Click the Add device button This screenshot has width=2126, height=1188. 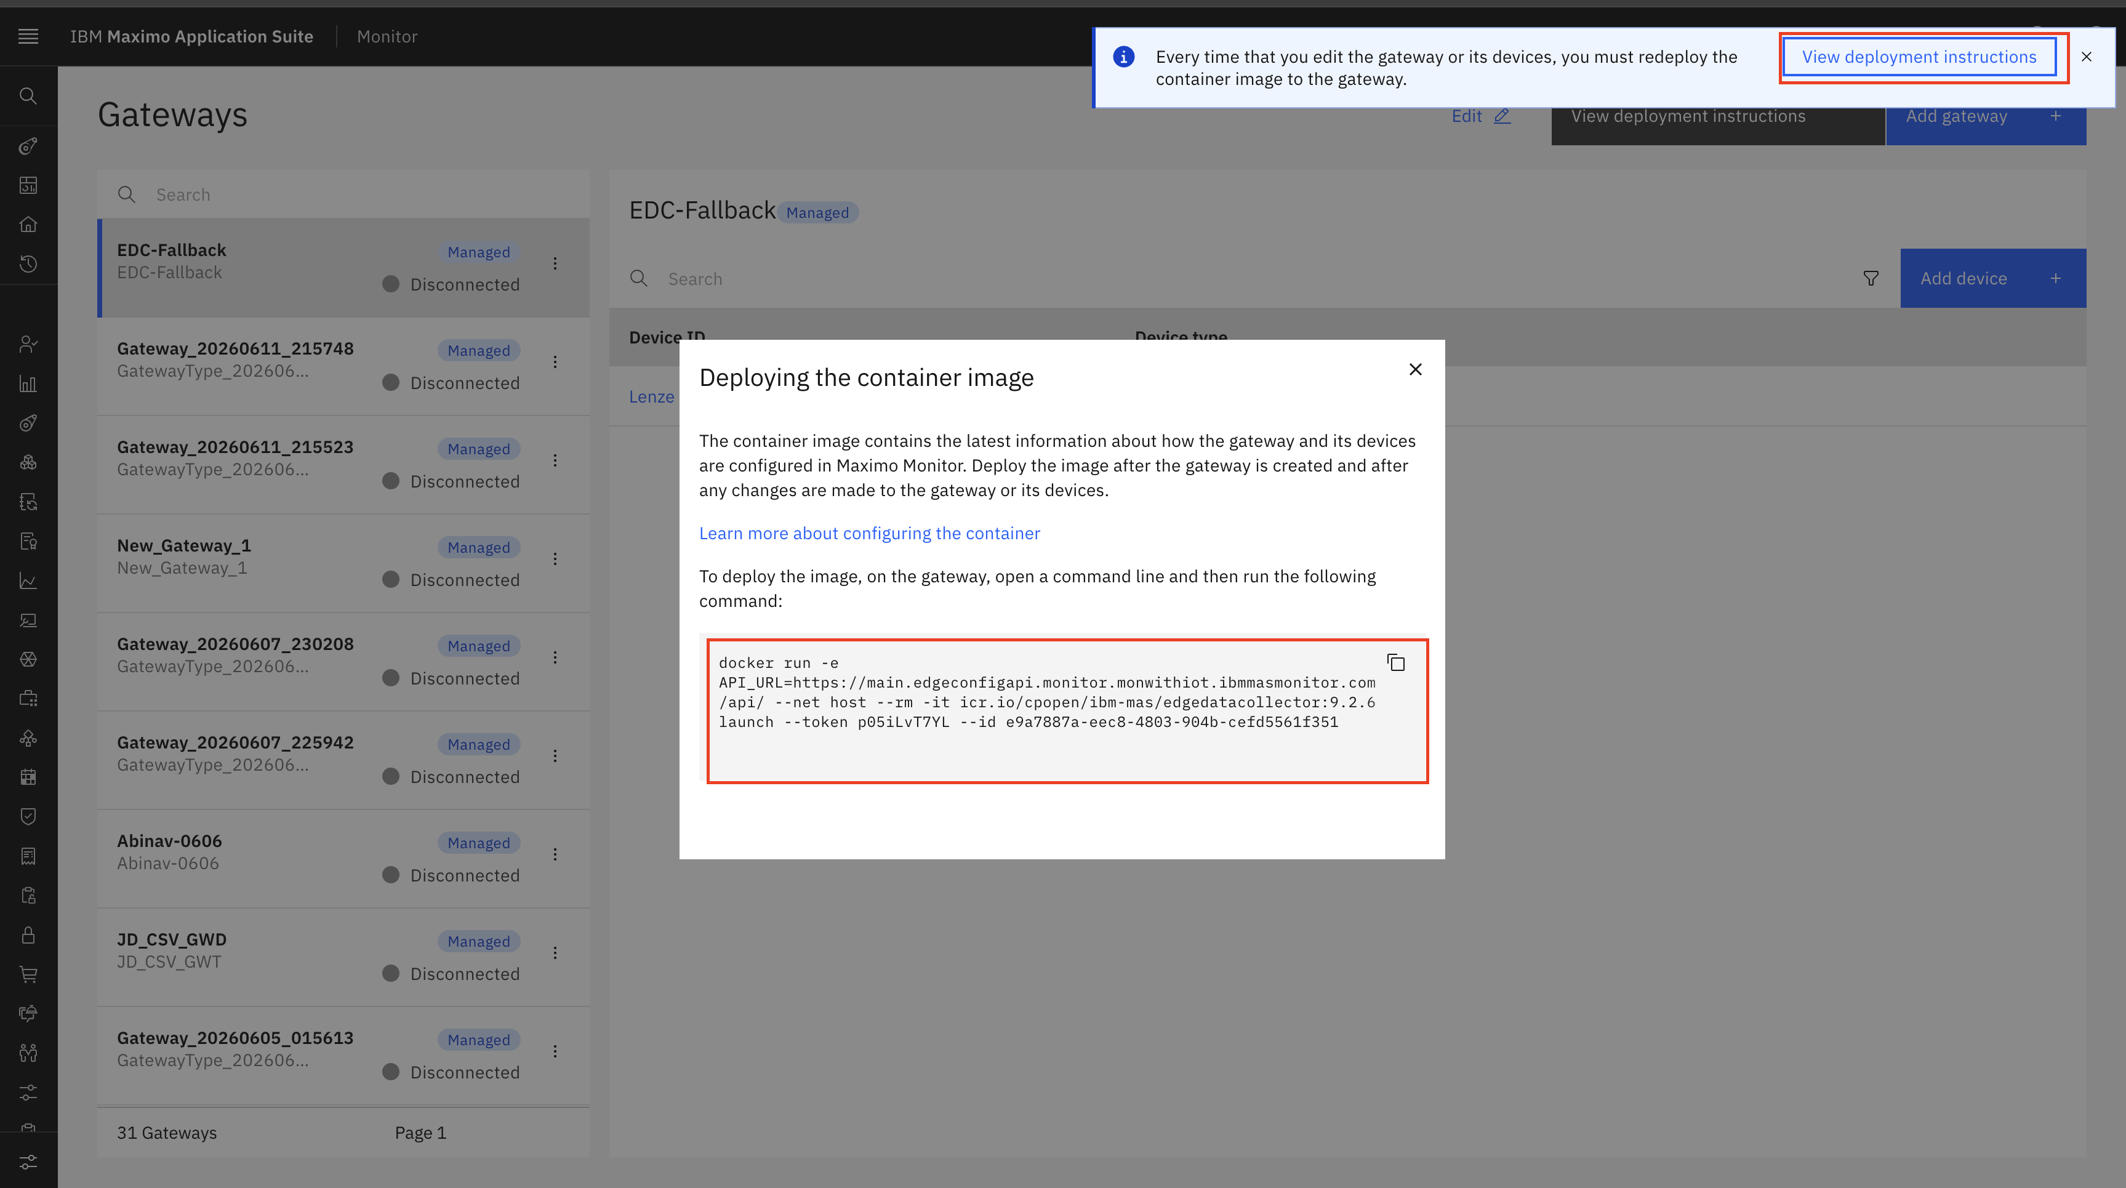pos(1993,278)
